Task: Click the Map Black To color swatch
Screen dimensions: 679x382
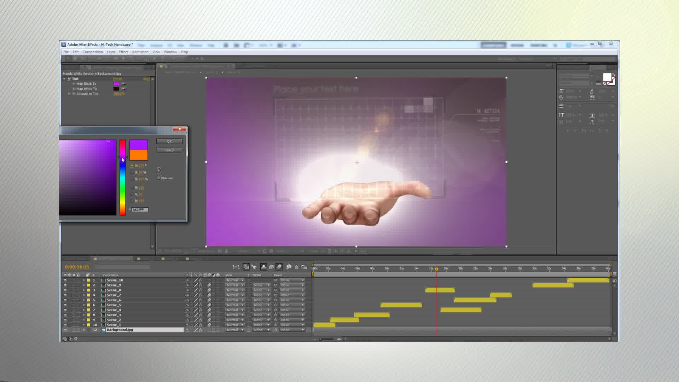Action: (116, 84)
